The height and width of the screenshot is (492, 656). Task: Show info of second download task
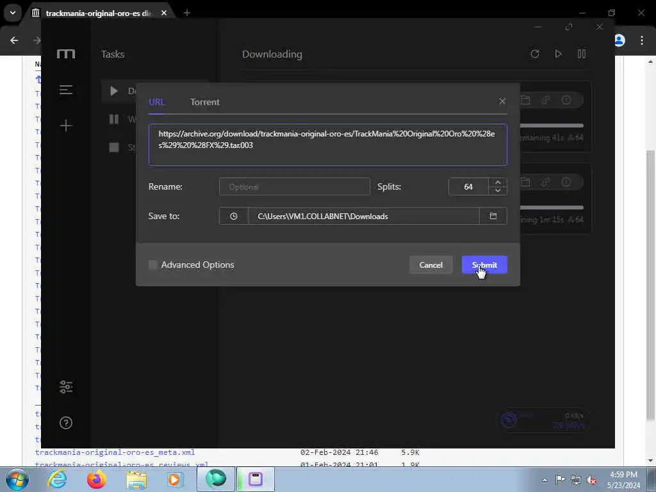[x=566, y=182]
